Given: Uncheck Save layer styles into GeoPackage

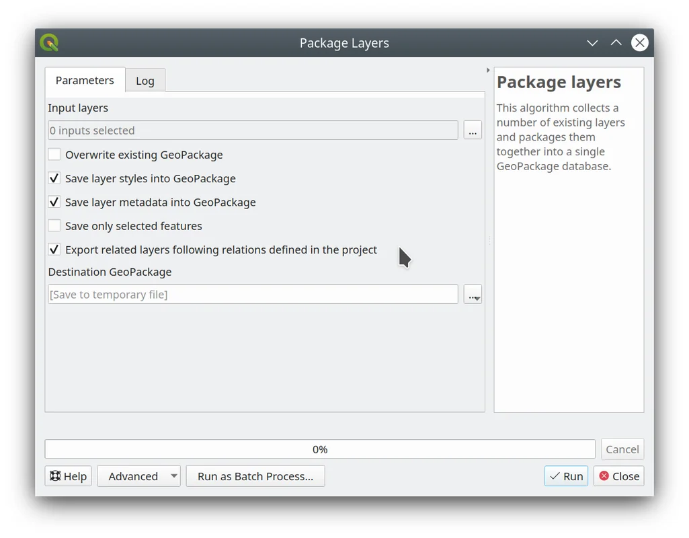Looking at the screenshot, I should (54, 179).
